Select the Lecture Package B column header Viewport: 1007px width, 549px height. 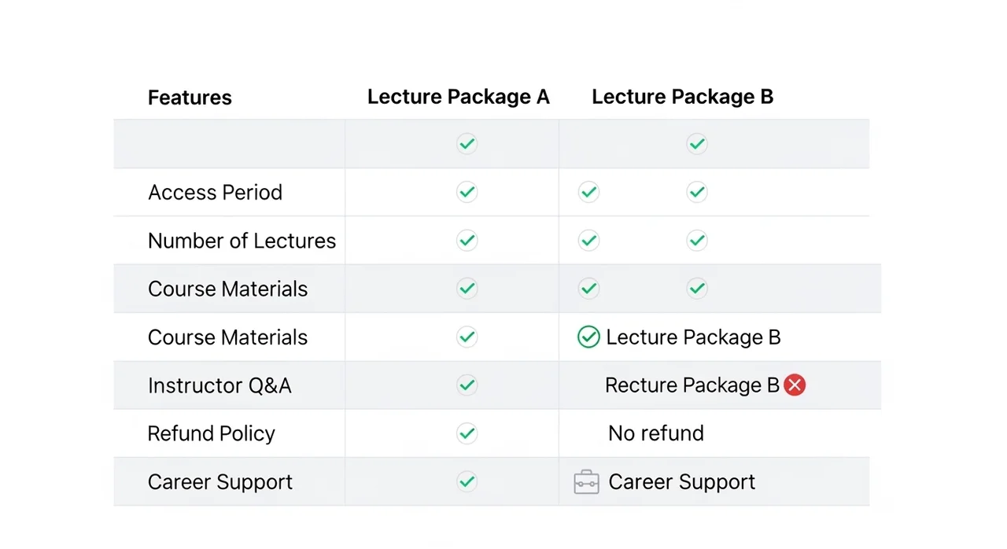tap(683, 97)
